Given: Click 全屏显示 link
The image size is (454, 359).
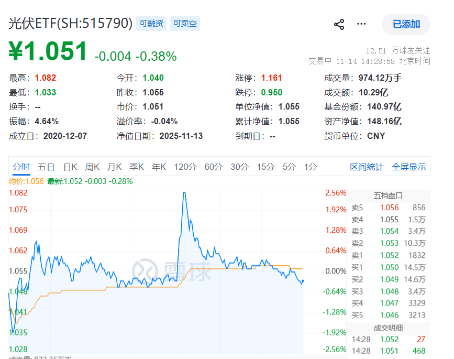Looking at the screenshot, I should tap(409, 167).
